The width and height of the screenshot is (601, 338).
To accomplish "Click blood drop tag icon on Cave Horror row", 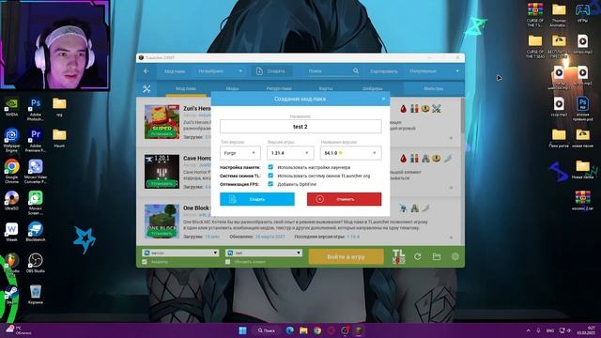I will pos(403,159).
